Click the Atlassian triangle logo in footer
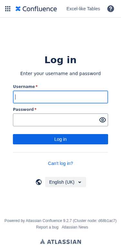This screenshot has height=252, width=121. tap(43, 241)
